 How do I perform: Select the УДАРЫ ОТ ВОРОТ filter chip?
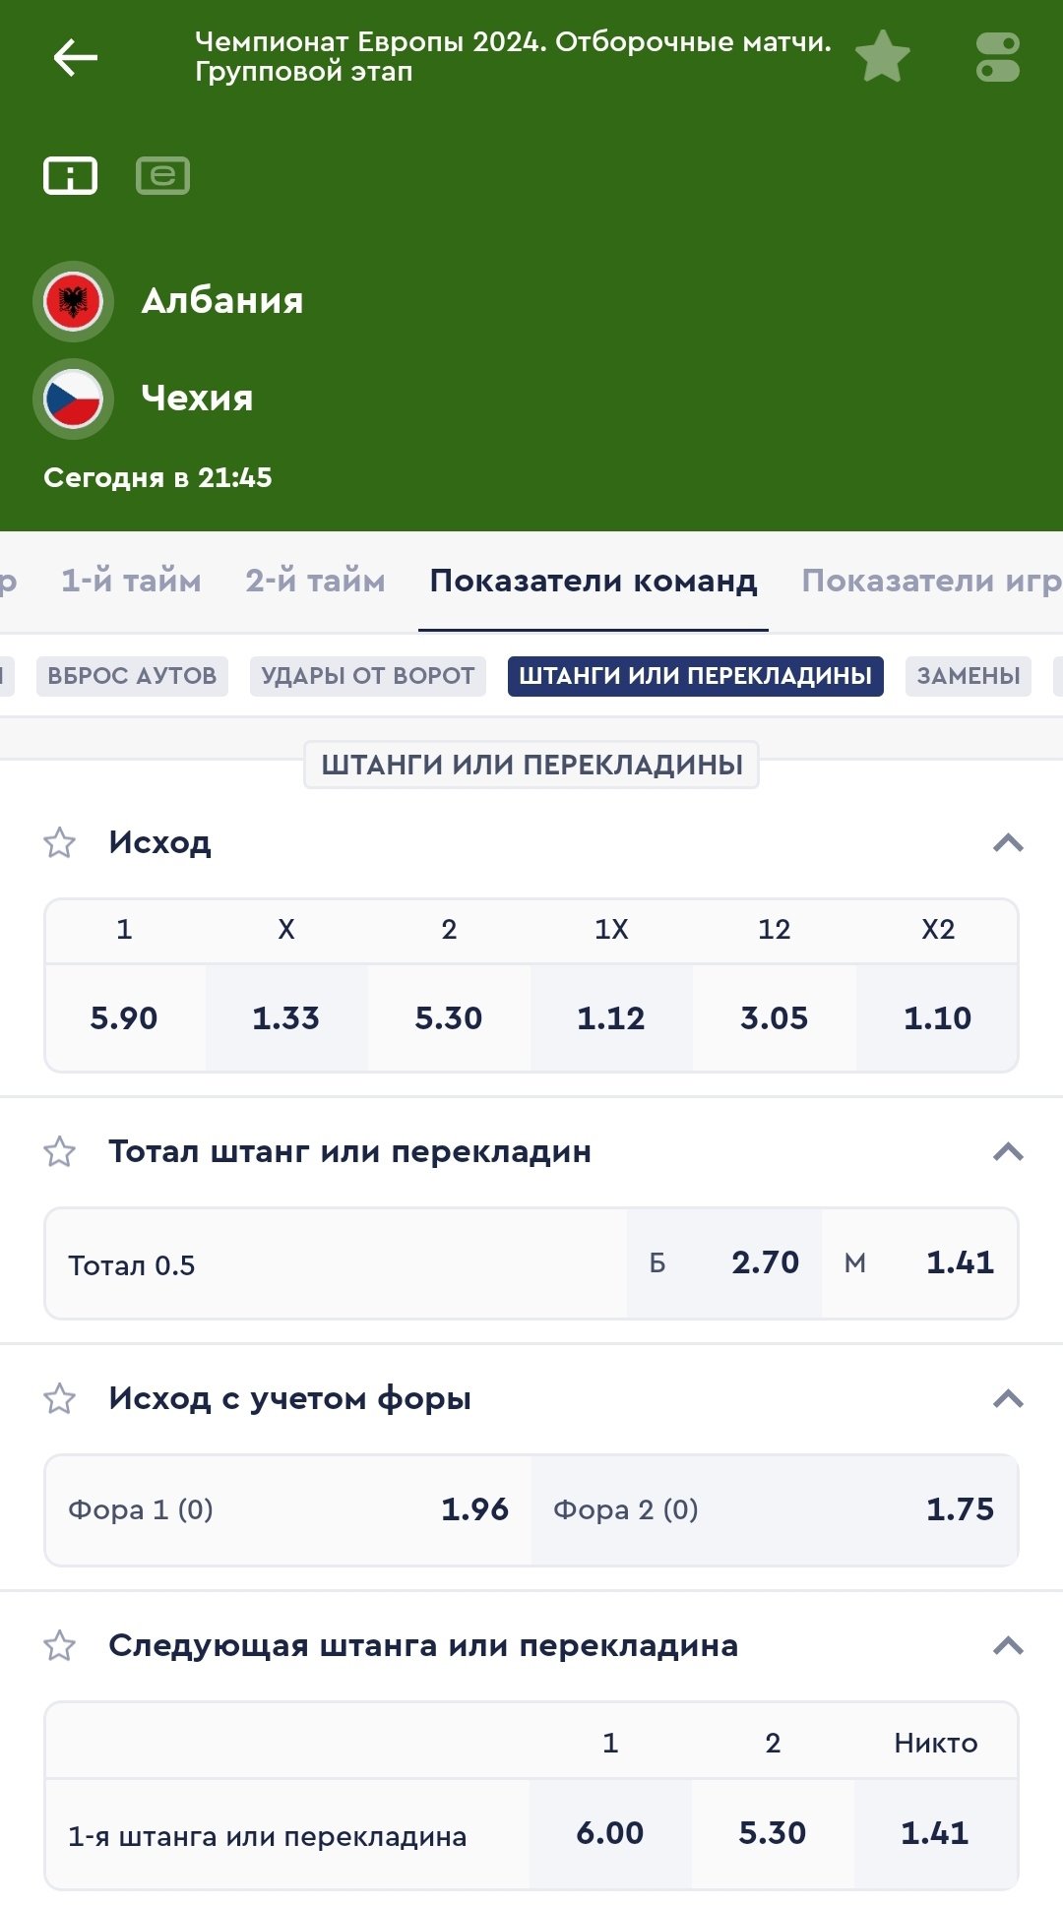click(x=368, y=676)
